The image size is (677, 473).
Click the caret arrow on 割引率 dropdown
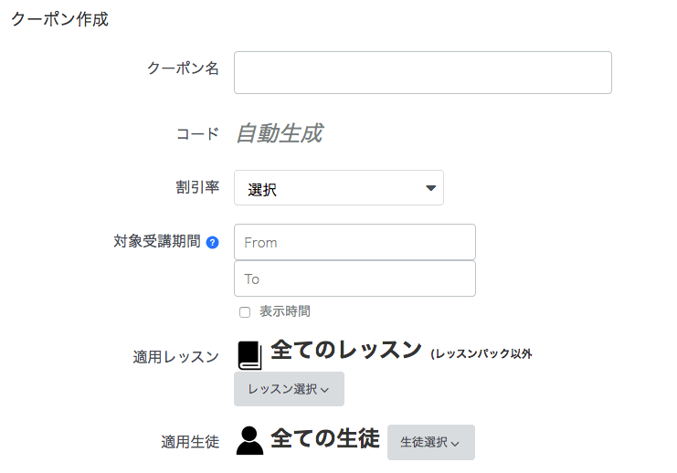(430, 188)
